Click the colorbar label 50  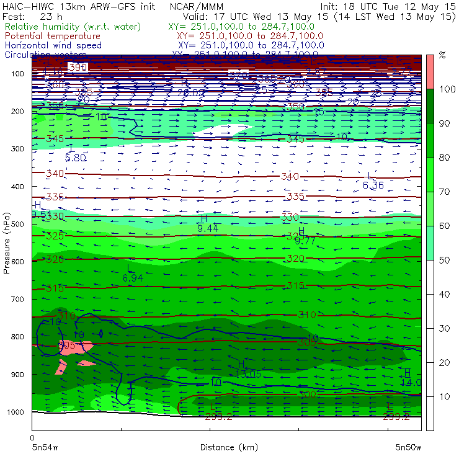[444, 261]
